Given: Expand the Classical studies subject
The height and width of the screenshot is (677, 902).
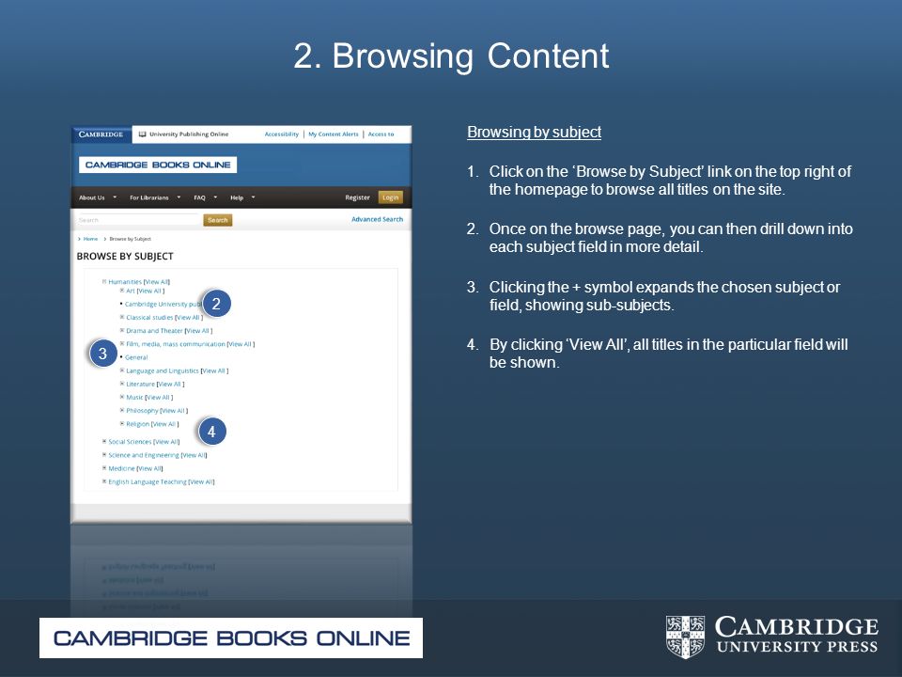Looking at the screenshot, I should (x=122, y=317).
